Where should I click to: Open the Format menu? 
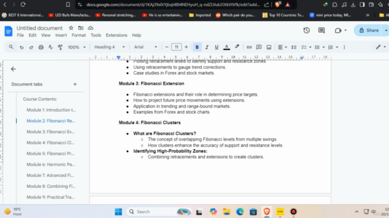[78, 35]
